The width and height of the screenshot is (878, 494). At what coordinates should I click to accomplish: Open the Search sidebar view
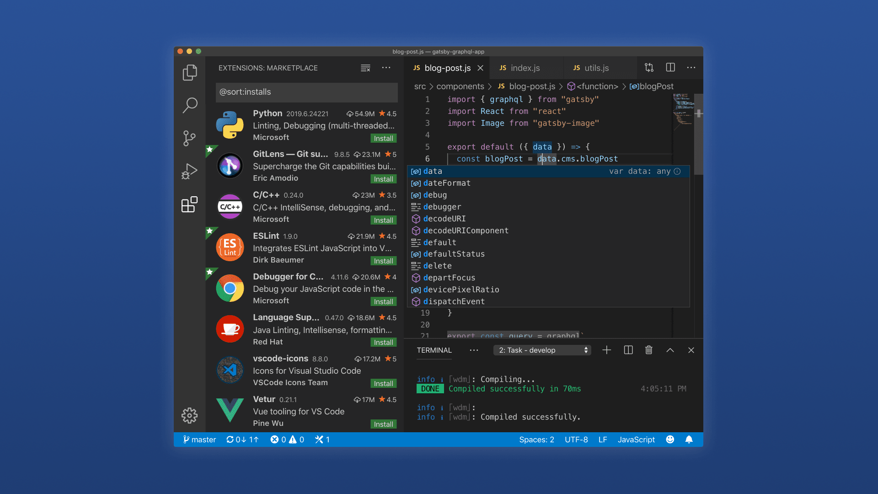pyautogui.click(x=190, y=105)
